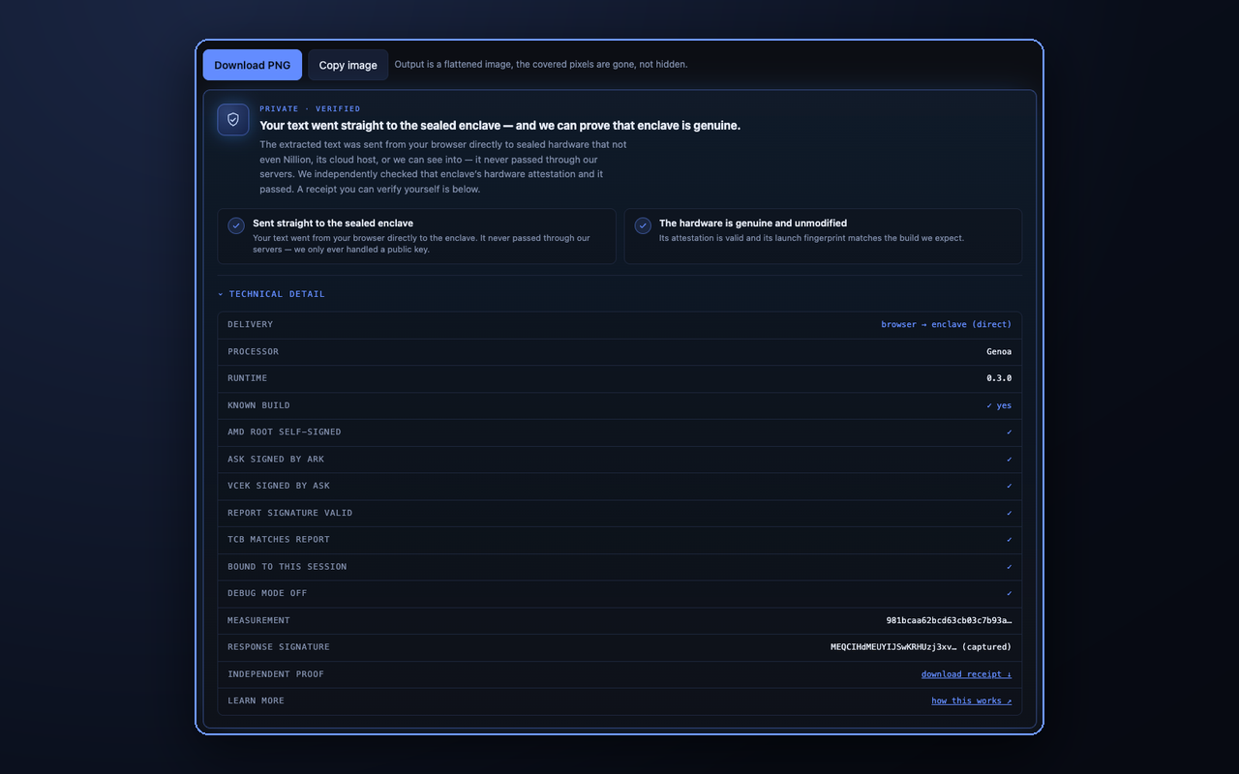Image resolution: width=1239 pixels, height=774 pixels.
Task: Open the download receipt link
Action: tap(966, 674)
